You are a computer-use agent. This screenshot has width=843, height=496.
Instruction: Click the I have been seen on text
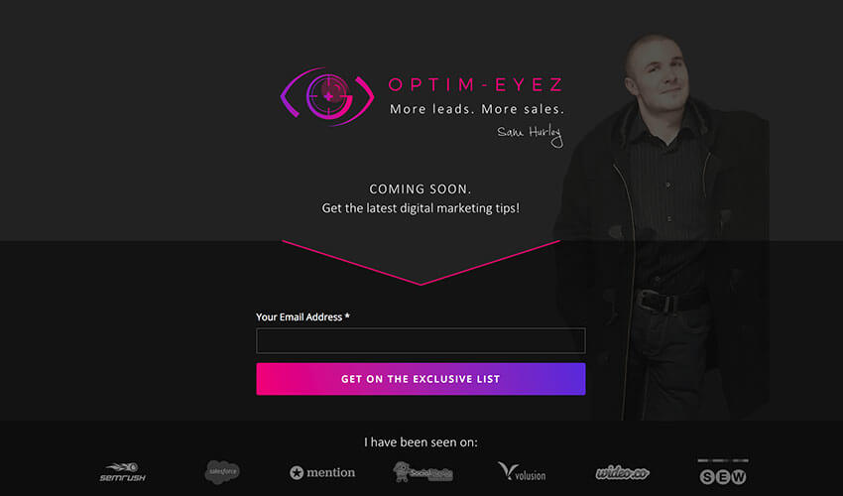[421, 442]
